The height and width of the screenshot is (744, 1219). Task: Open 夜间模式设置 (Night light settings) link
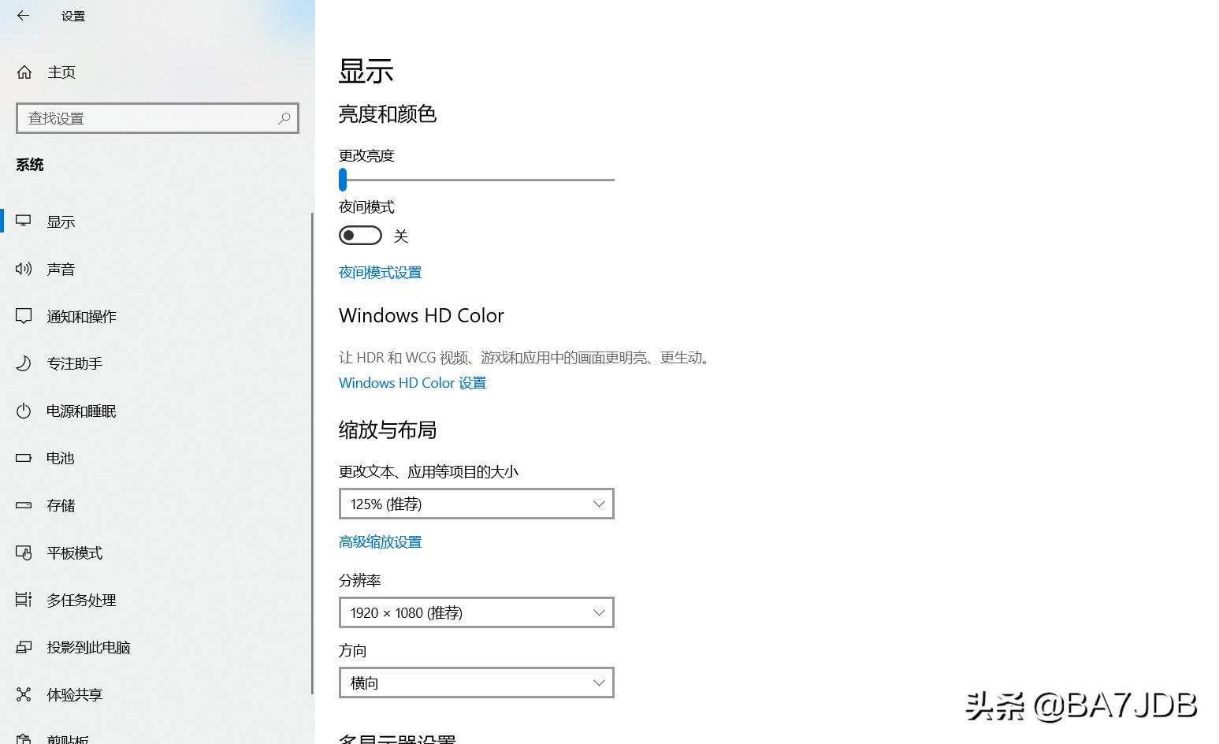pyautogui.click(x=380, y=272)
